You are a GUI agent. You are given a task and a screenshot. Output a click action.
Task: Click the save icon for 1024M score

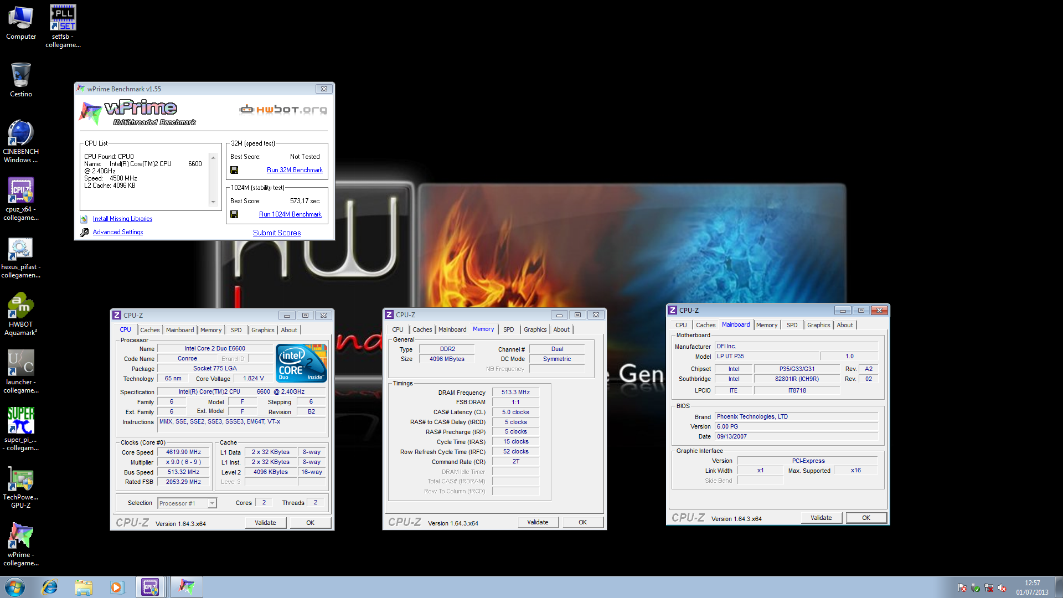pyautogui.click(x=234, y=214)
